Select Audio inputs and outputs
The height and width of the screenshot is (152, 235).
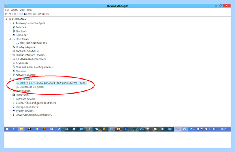[x=30, y=23]
